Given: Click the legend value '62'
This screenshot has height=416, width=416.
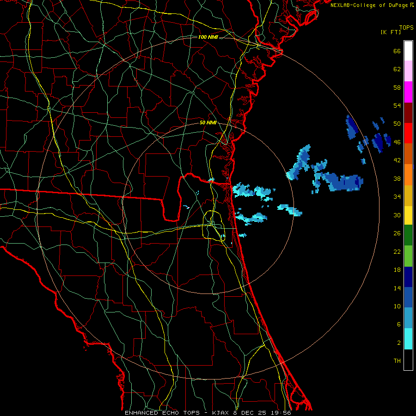Looking at the screenshot, I should click(x=397, y=69).
